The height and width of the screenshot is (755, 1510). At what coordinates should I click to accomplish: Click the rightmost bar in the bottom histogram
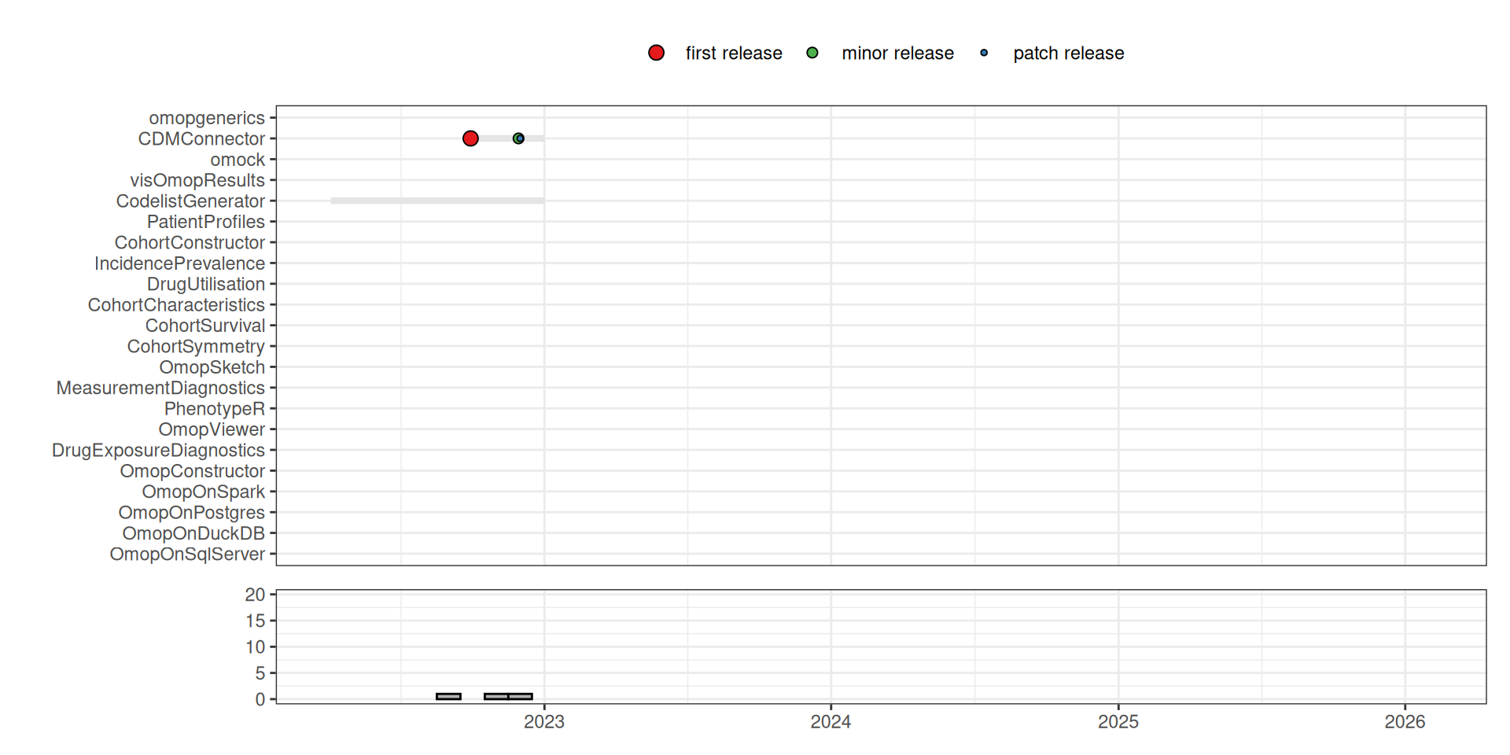521,697
